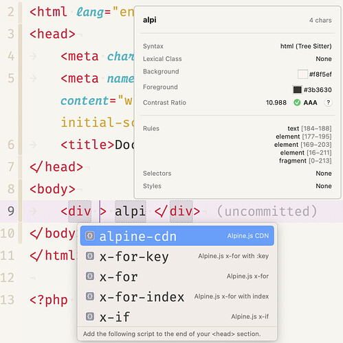Viewport: 343px width, 343px height.
Task: Click the x-for snippet icon
Action: pyautogui.click(x=90, y=276)
